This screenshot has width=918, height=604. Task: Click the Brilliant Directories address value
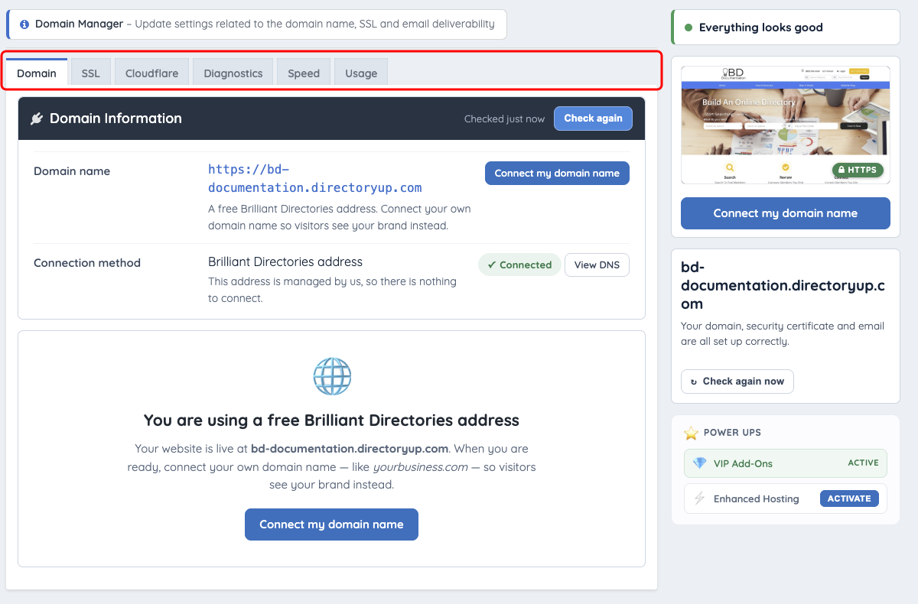(285, 261)
